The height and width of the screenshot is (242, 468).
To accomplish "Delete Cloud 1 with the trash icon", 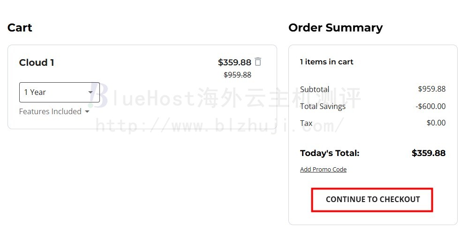I will coord(258,62).
